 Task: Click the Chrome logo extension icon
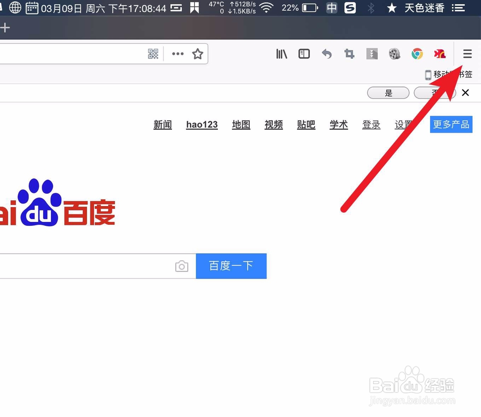(x=417, y=54)
